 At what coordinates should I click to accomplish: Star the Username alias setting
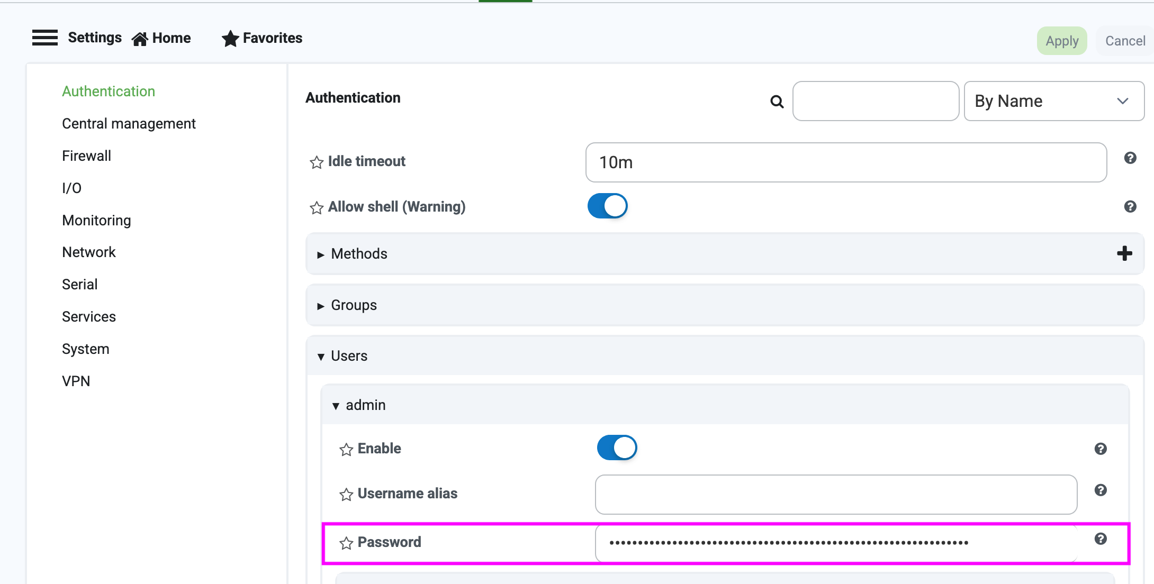(x=346, y=495)
